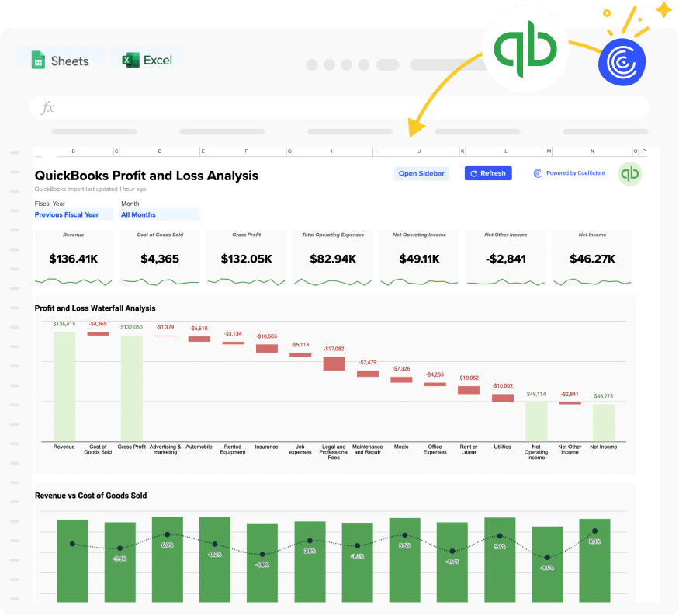Click the -$10,505 Insurance bar
Screen dimensions: 679x616
(266, 349)
